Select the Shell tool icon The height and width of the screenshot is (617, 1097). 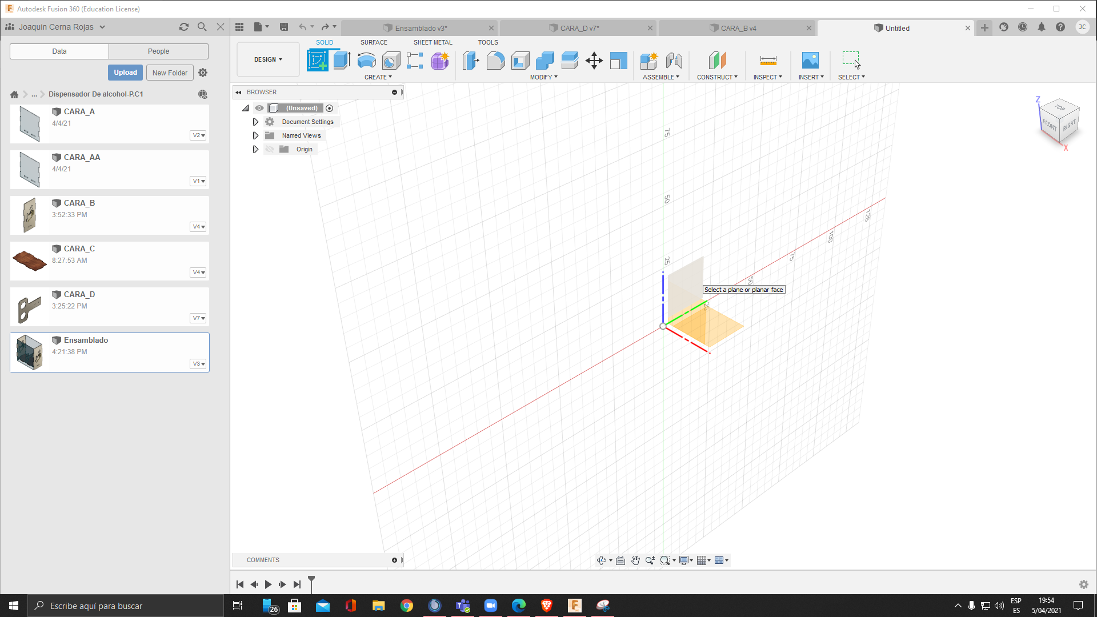point(520,60)
